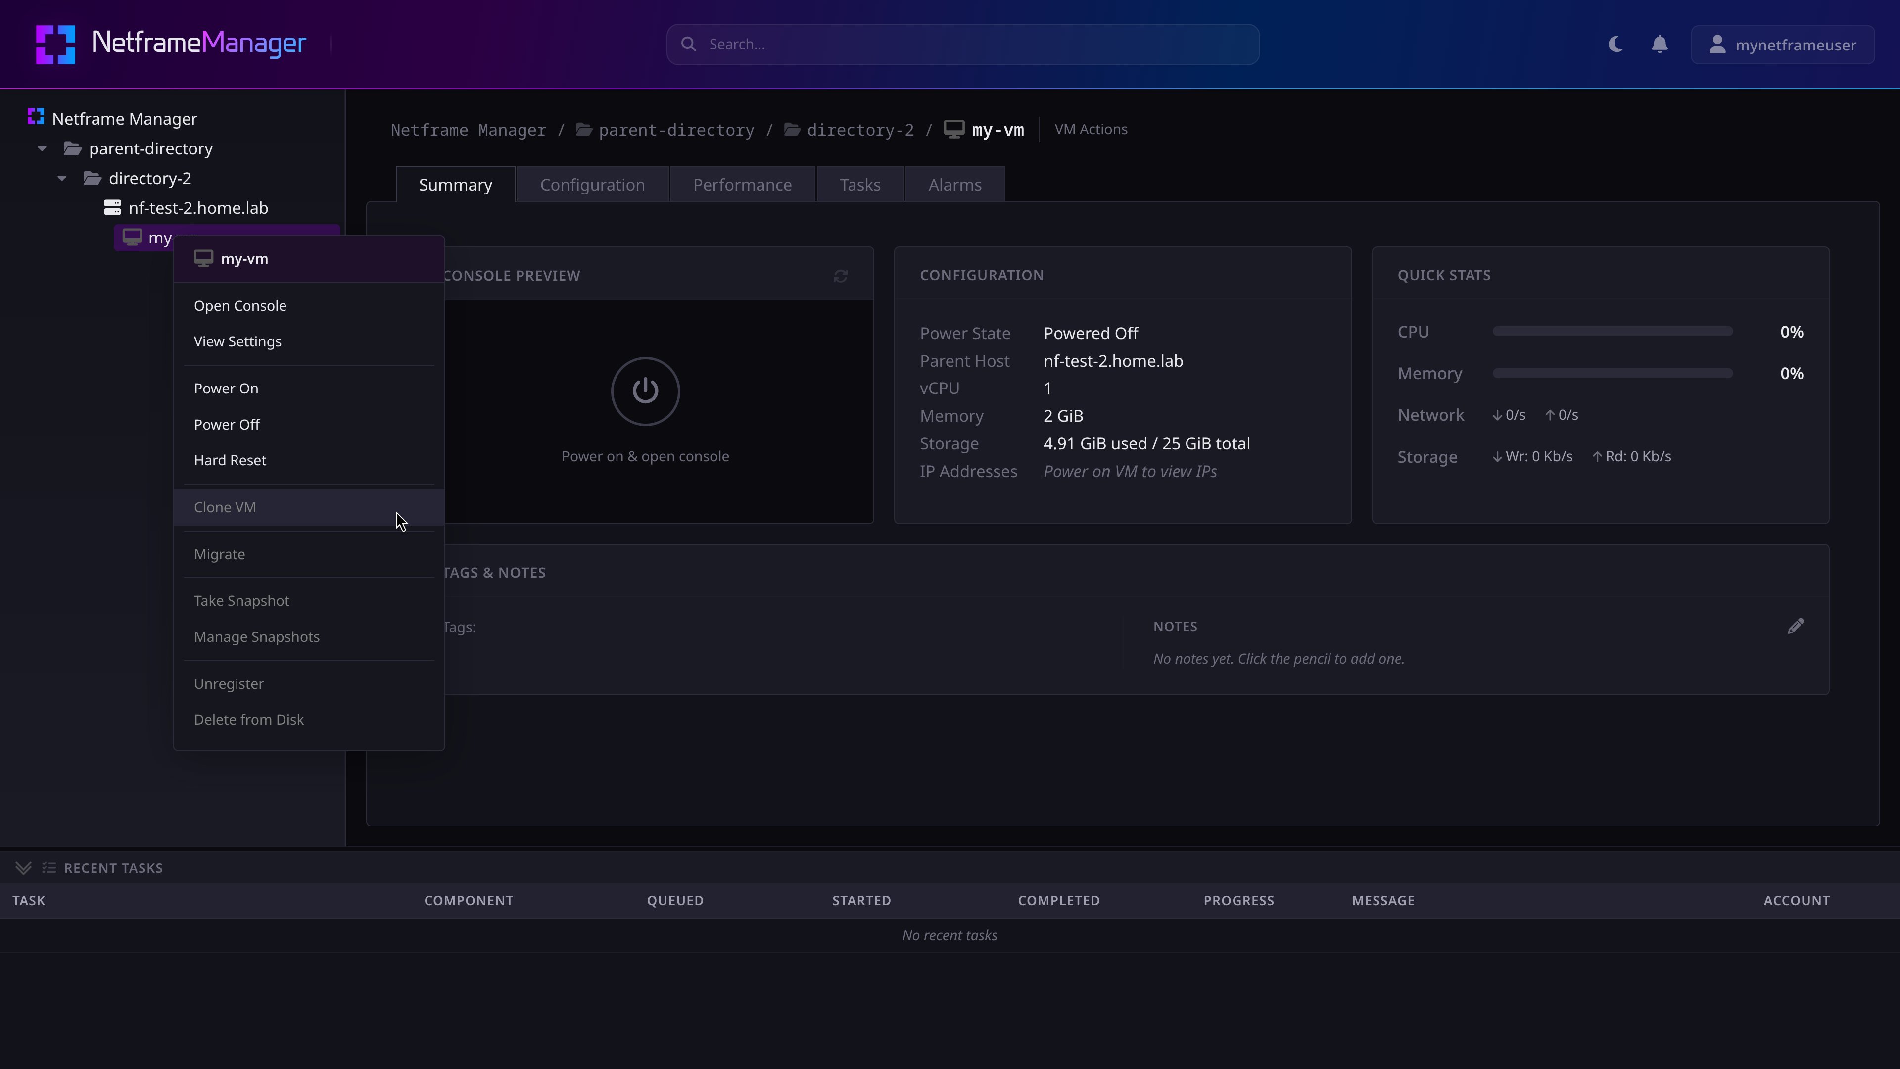Toggle dark mode moon icon
Viewport: 1900px width, 1069px height.
pyautogui.click(x=1615, y=44)
